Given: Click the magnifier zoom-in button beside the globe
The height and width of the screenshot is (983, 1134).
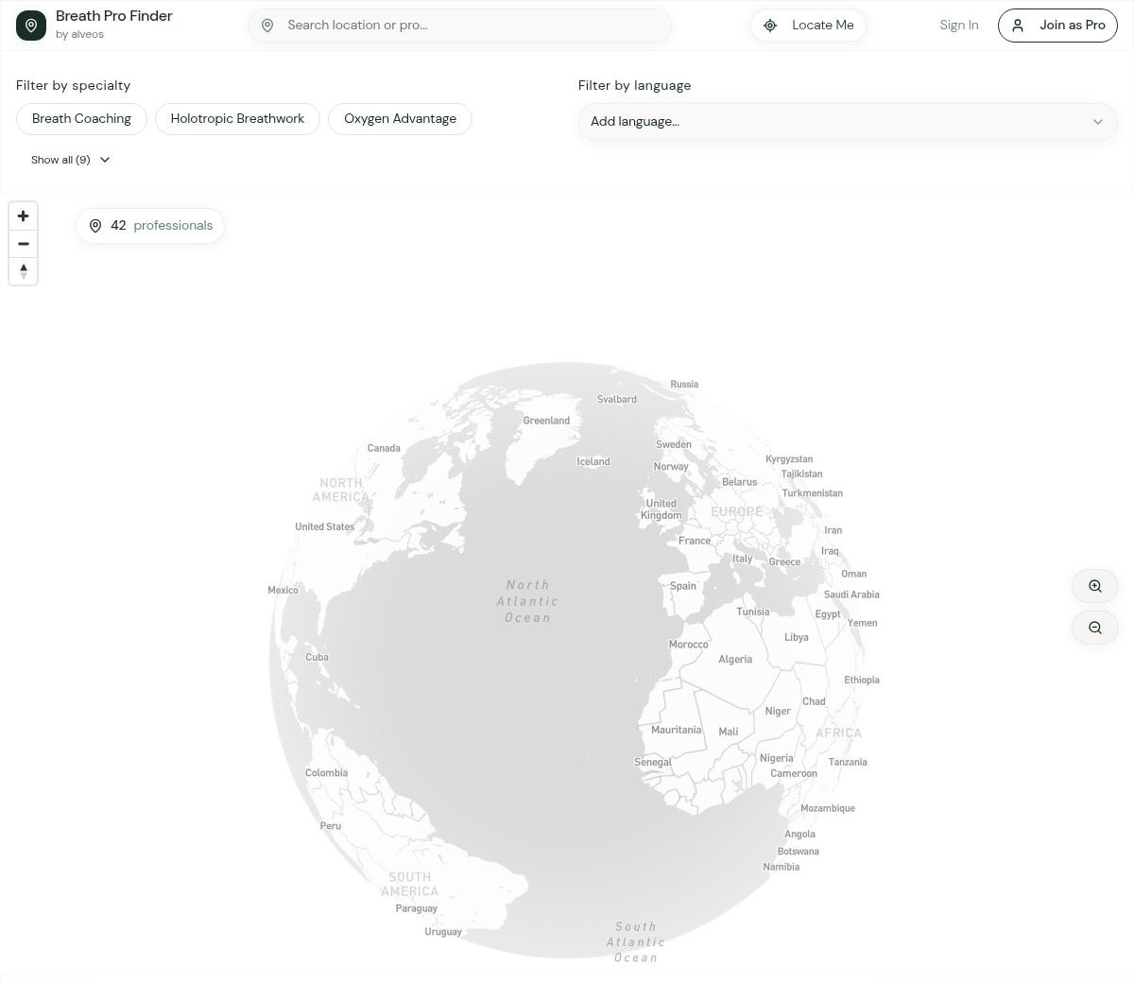Looking at the screenshot, I should [x=1095, y=586].
